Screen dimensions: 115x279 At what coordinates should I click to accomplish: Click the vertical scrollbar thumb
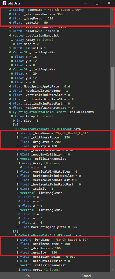coord(113,88)
